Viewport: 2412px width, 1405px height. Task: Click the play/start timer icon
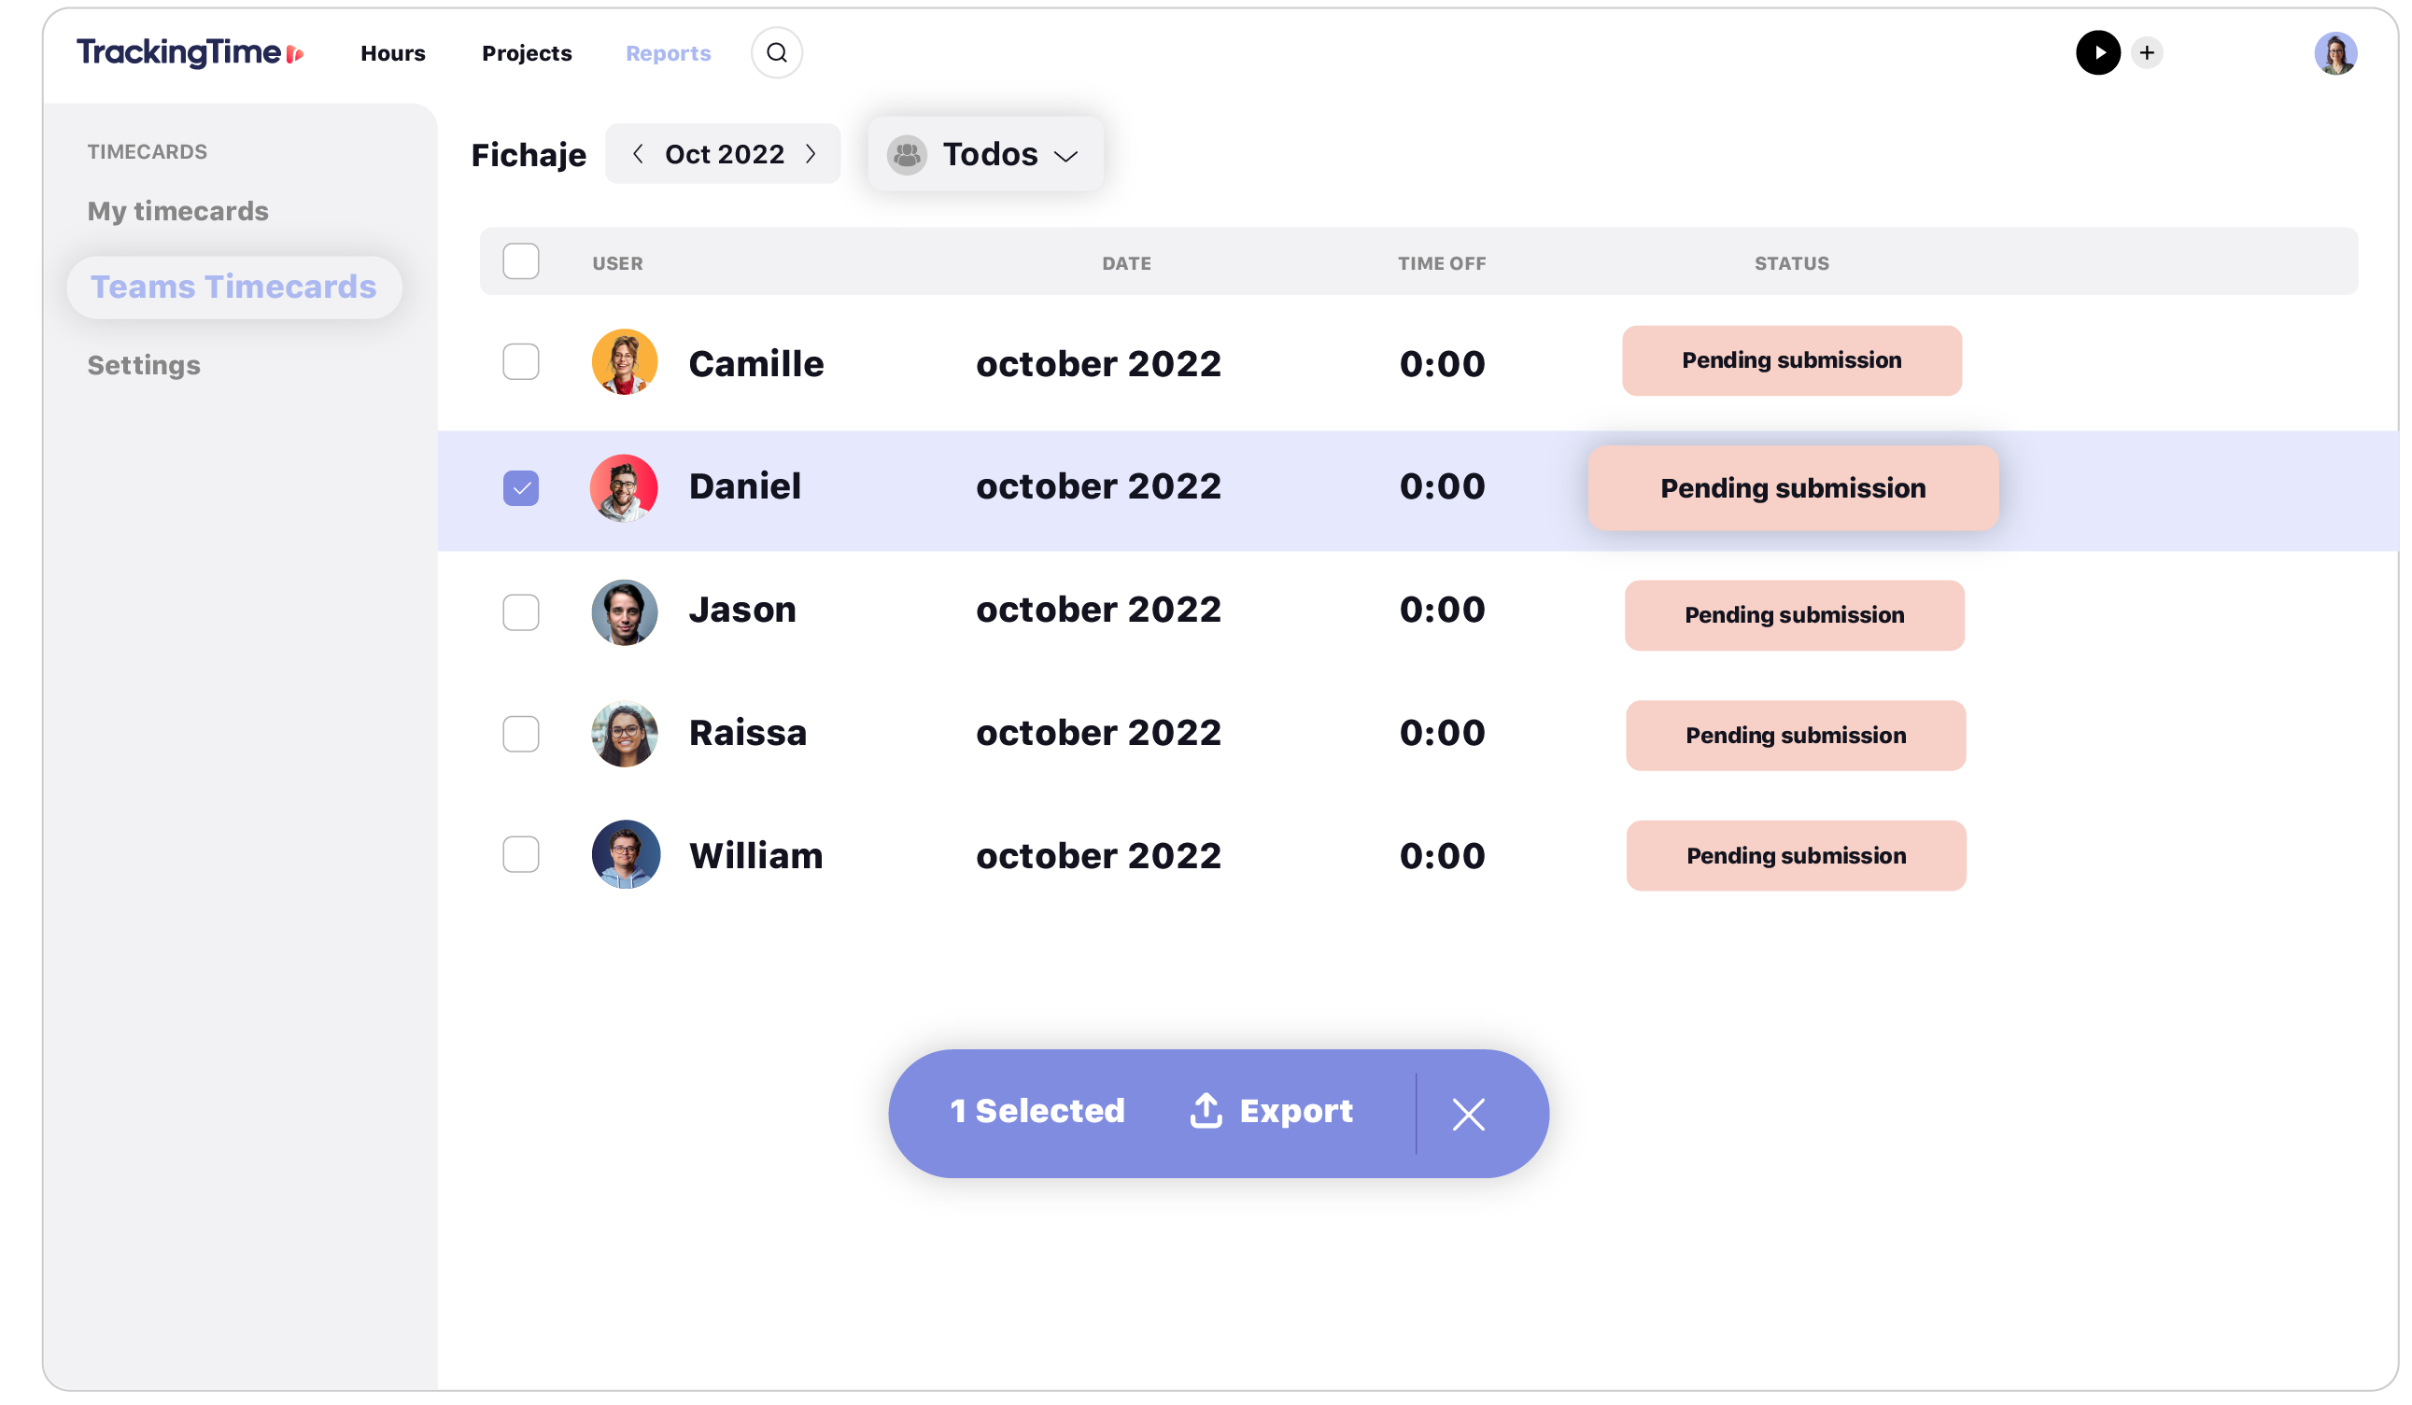point(2101,52)
